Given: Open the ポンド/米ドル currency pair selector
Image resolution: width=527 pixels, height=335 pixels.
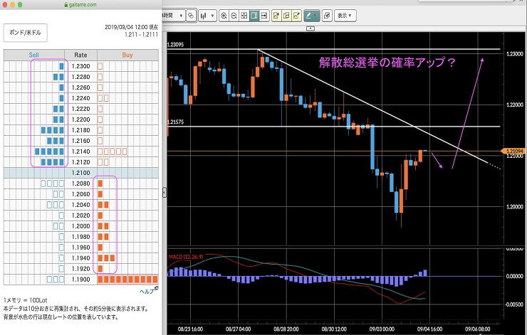Looking at the screenshot, I should click(25, 33).
